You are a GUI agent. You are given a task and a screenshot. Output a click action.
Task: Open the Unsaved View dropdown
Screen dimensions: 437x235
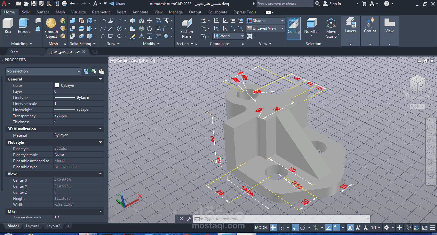click(x=265, y=28)
